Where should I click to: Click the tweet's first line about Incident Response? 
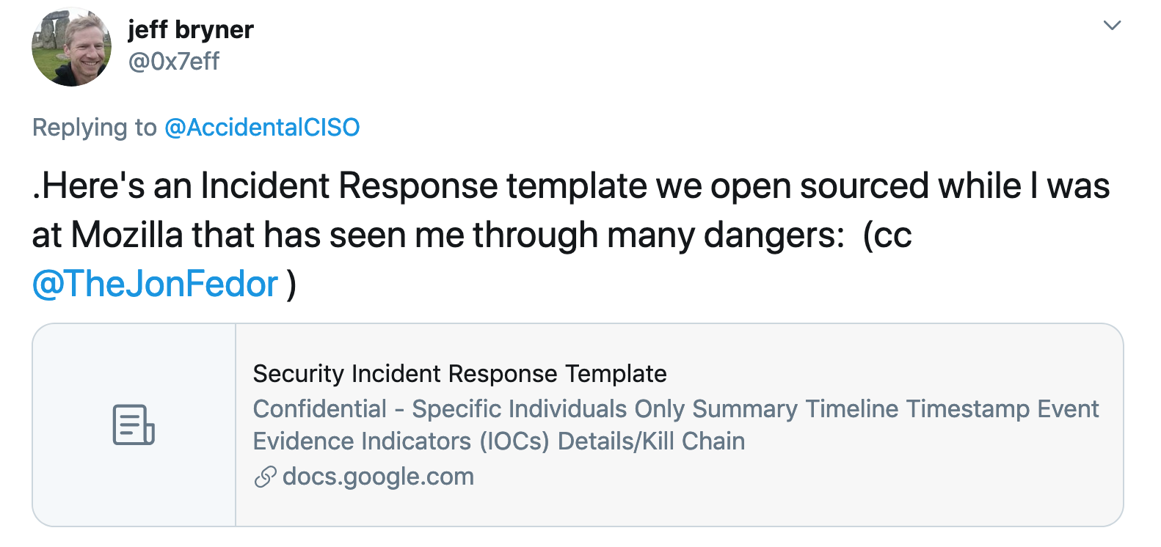tap(571, 186)
